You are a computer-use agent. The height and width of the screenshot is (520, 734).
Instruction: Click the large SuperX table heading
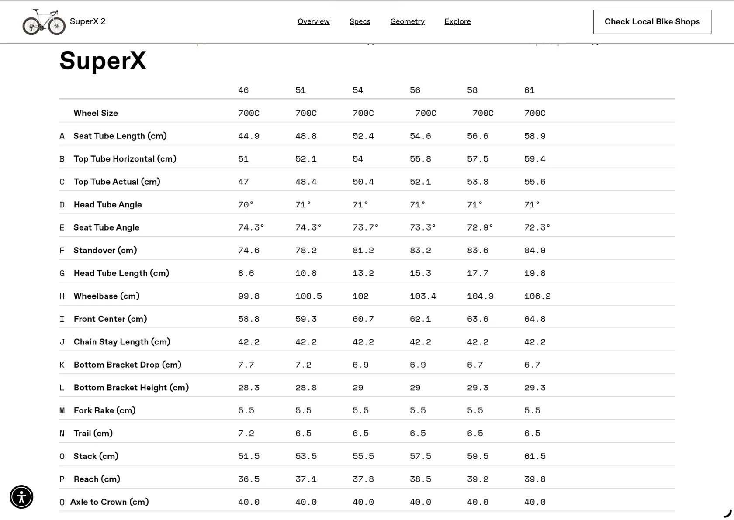(x=103, y=61)
